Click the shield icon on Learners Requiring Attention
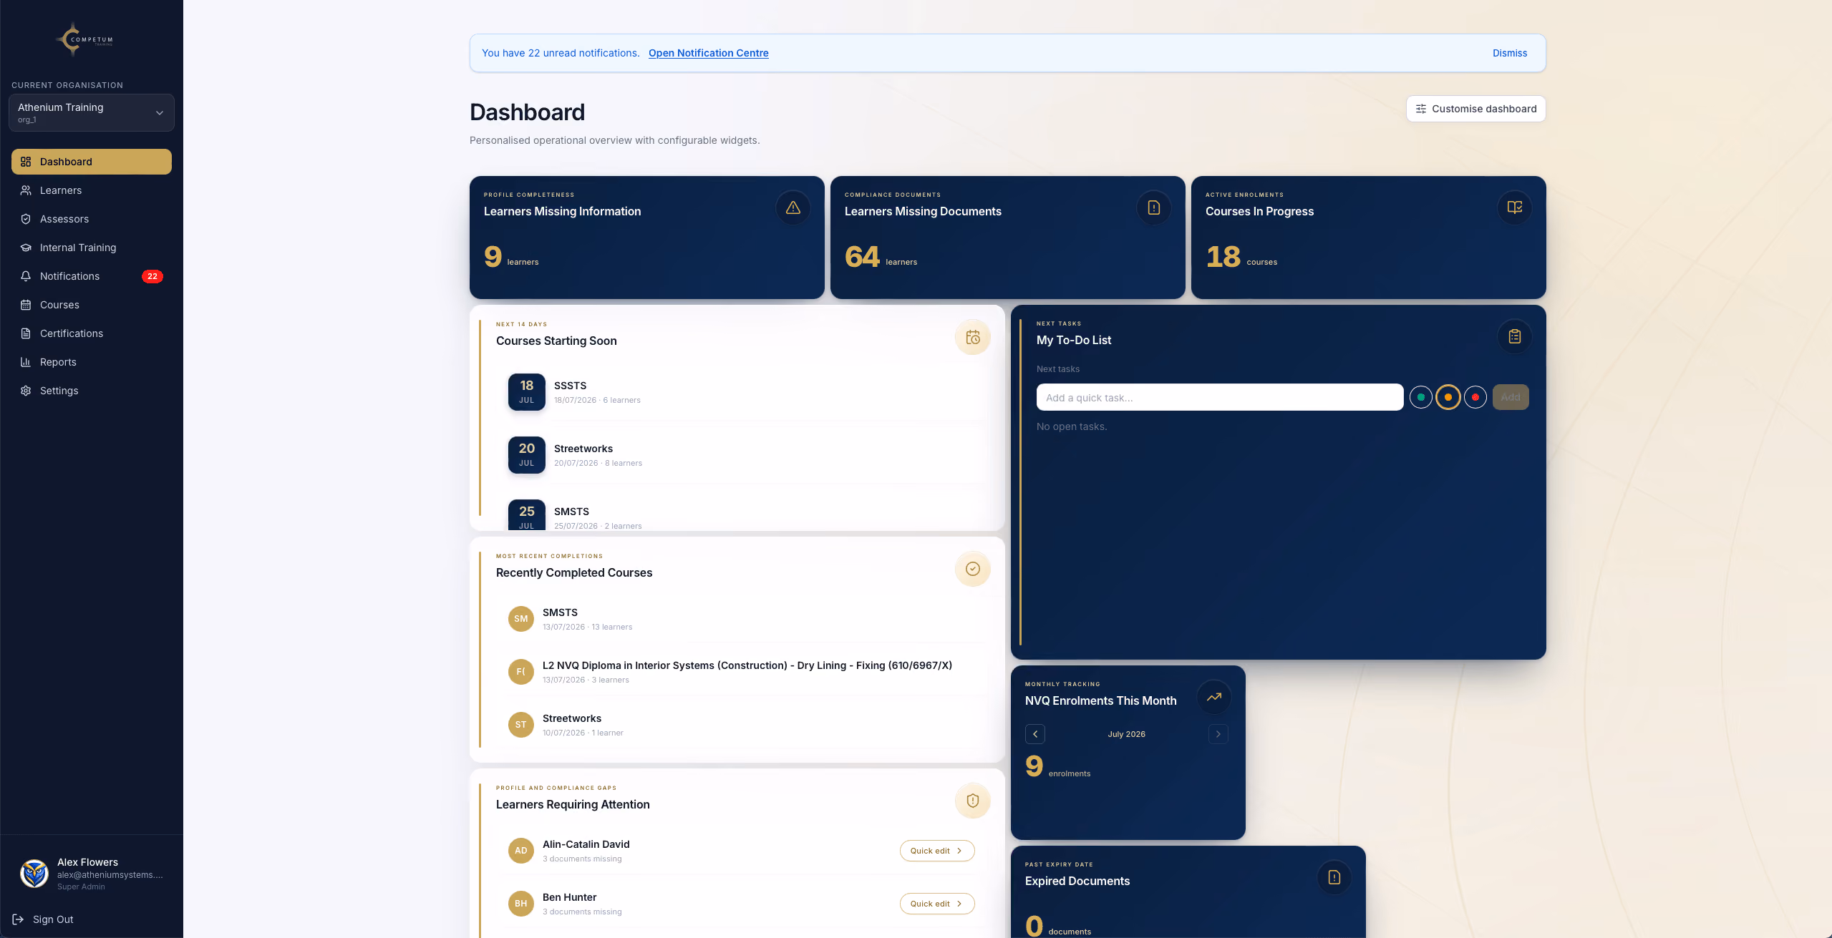 pos(972,801)
